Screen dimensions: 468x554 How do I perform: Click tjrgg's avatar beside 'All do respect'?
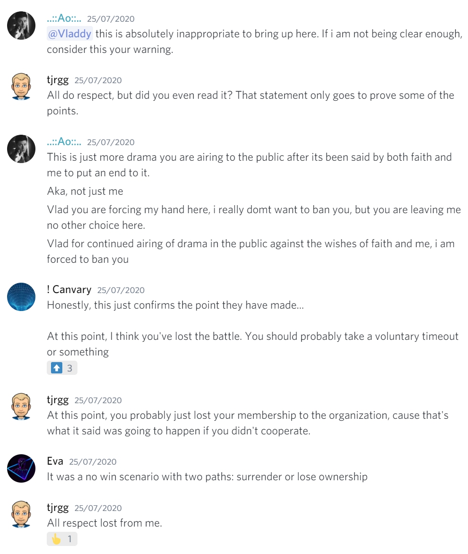tap(21, 87)
